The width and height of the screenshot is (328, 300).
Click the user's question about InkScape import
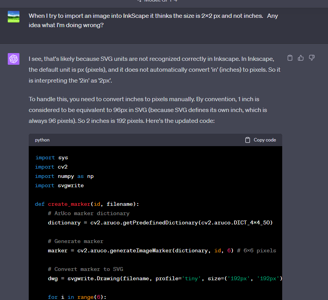[153, 21]
